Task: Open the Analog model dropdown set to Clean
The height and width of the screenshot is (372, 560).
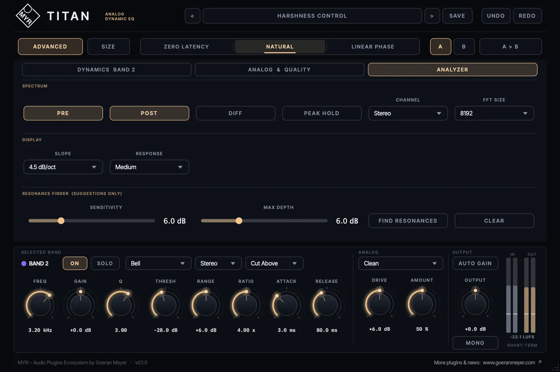Action: 401,263
